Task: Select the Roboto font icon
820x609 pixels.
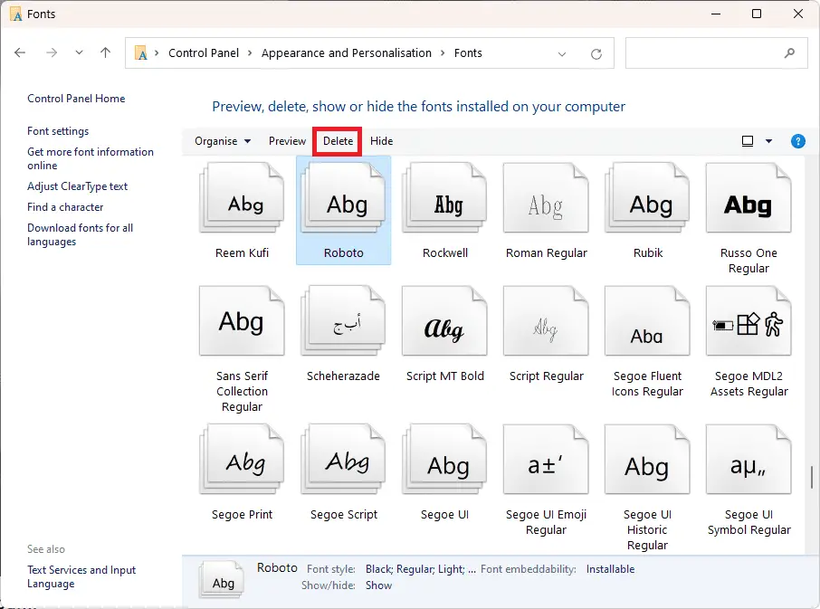Action: click(x=343, y=197)
